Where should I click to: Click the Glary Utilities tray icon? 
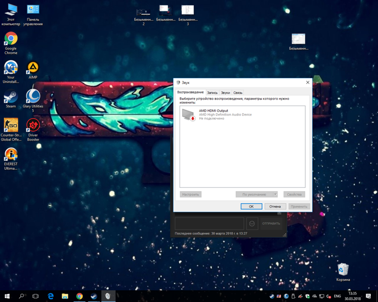coord(286,296)
